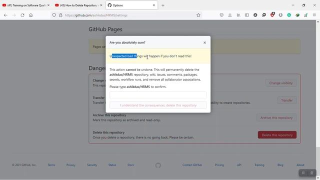Minimize the browser window

pyautogui.click(x=293, y=5)
